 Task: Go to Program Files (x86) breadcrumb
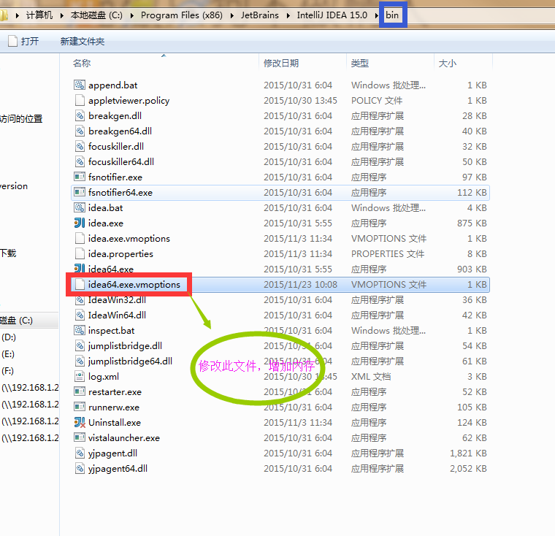pos(182,15)
